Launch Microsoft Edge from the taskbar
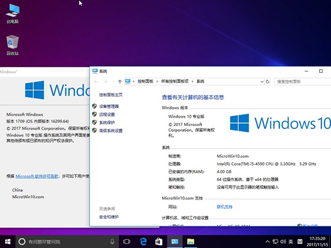Screen dimensions: 331x248 (143, 241)
